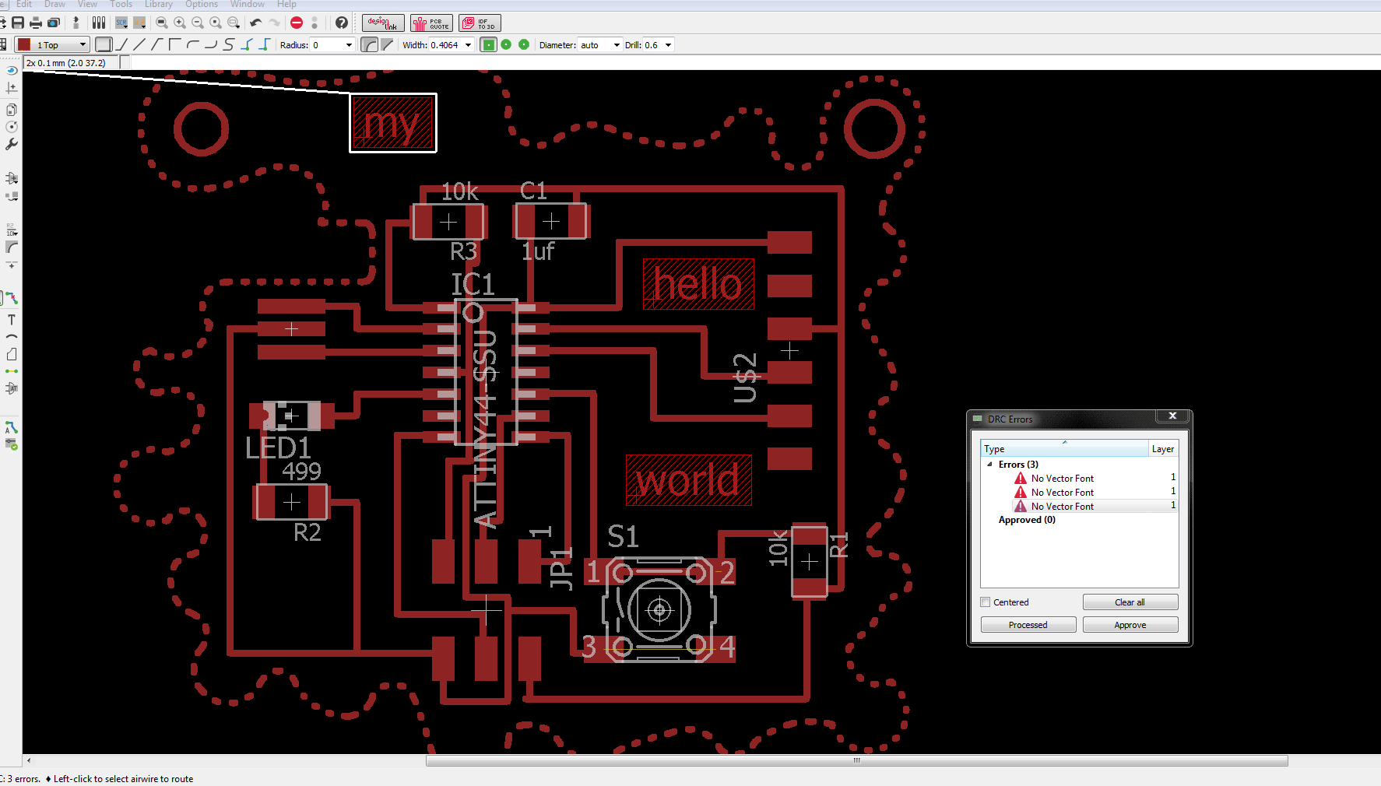Tick the Centered checkbox in DRC Errors
The height and width of the screenshot is (786, 1381).
point(986,602)
